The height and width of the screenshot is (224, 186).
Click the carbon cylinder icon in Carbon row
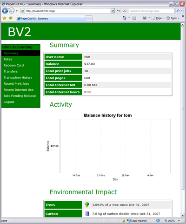click(87, 214)
